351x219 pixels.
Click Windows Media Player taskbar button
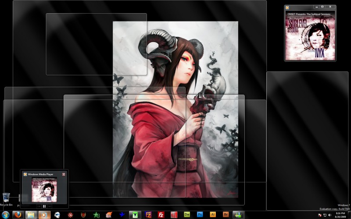point(44,215)
